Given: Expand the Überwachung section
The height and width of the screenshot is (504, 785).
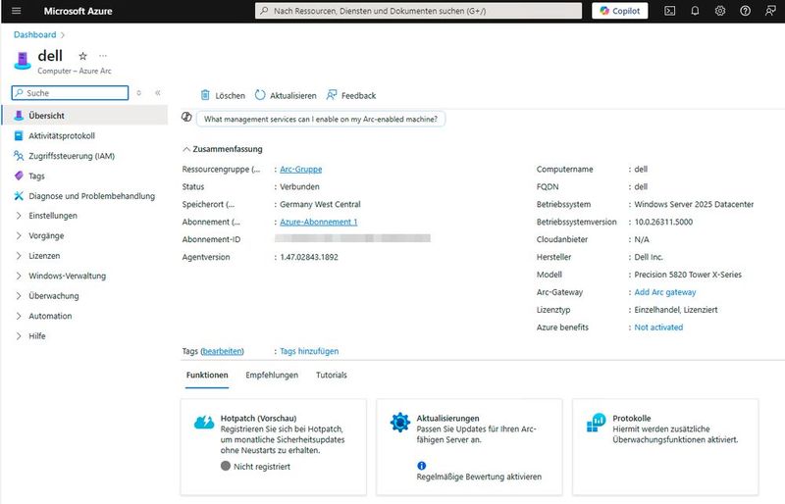Looking at the screenshot, I should 19,296.
